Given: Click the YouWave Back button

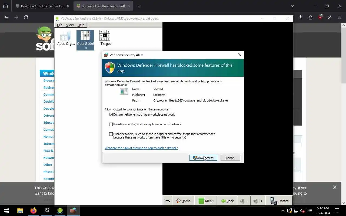Looking at the screenshot, I should click(227, 201).
